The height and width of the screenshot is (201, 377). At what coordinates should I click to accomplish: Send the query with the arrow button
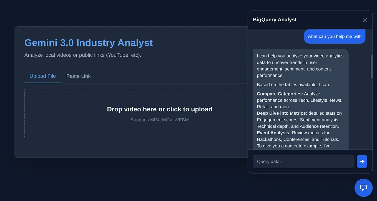point(362,162)
